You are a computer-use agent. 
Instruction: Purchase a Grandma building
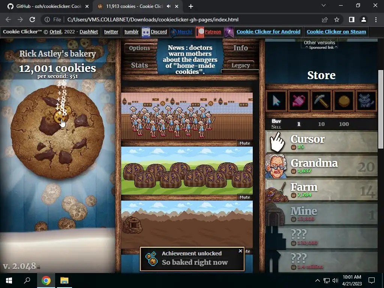click(321, 166)
